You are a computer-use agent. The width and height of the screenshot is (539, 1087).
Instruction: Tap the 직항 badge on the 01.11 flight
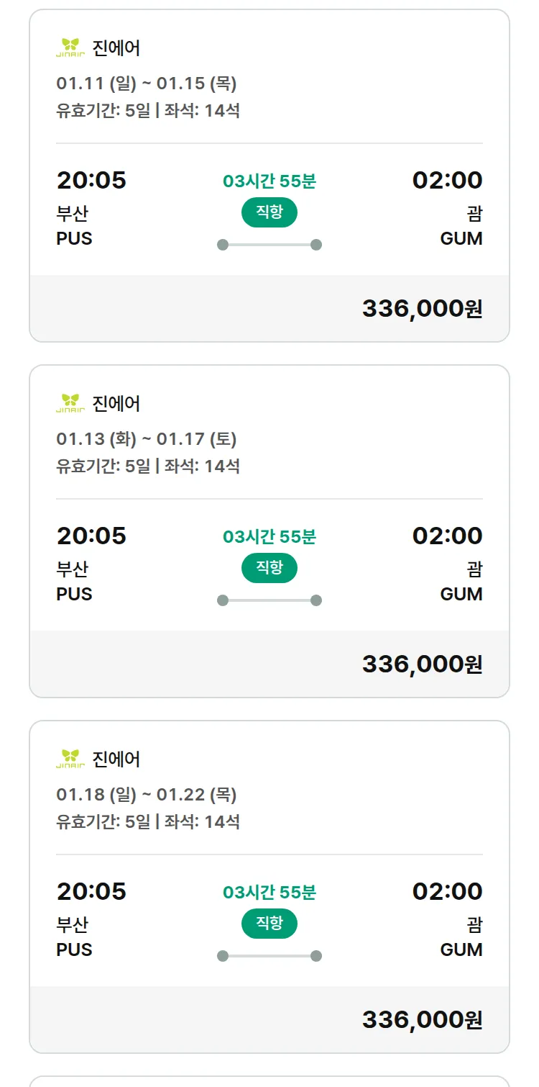(x=269, y=212)
